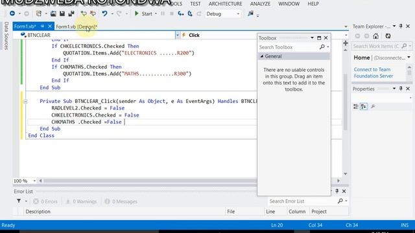Click the Project column header
The width and height of the screenshot is (415, 233).
coord(319,212)
